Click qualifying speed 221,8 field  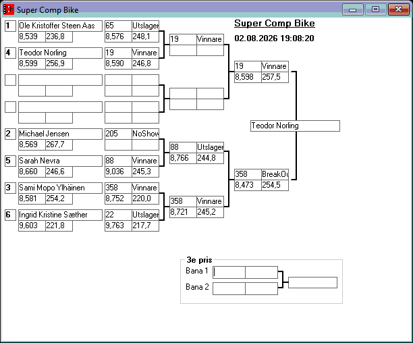(59, 226)
